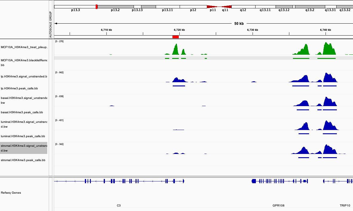Screen dimensions: 353x211
Task: Click the lp.H3K4me3.signal_unstranded track name
Action: pos(24,77)
